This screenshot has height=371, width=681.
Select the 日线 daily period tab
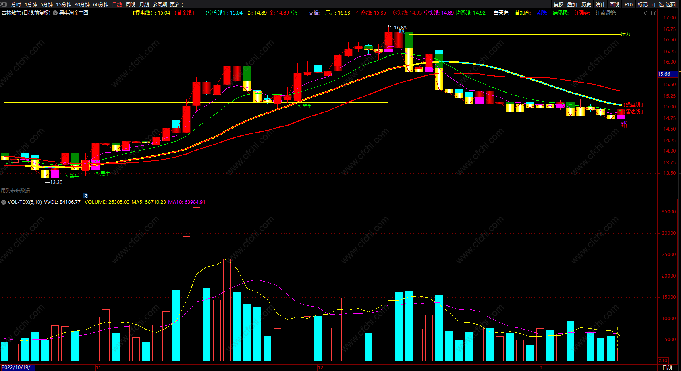coord(117,4)
